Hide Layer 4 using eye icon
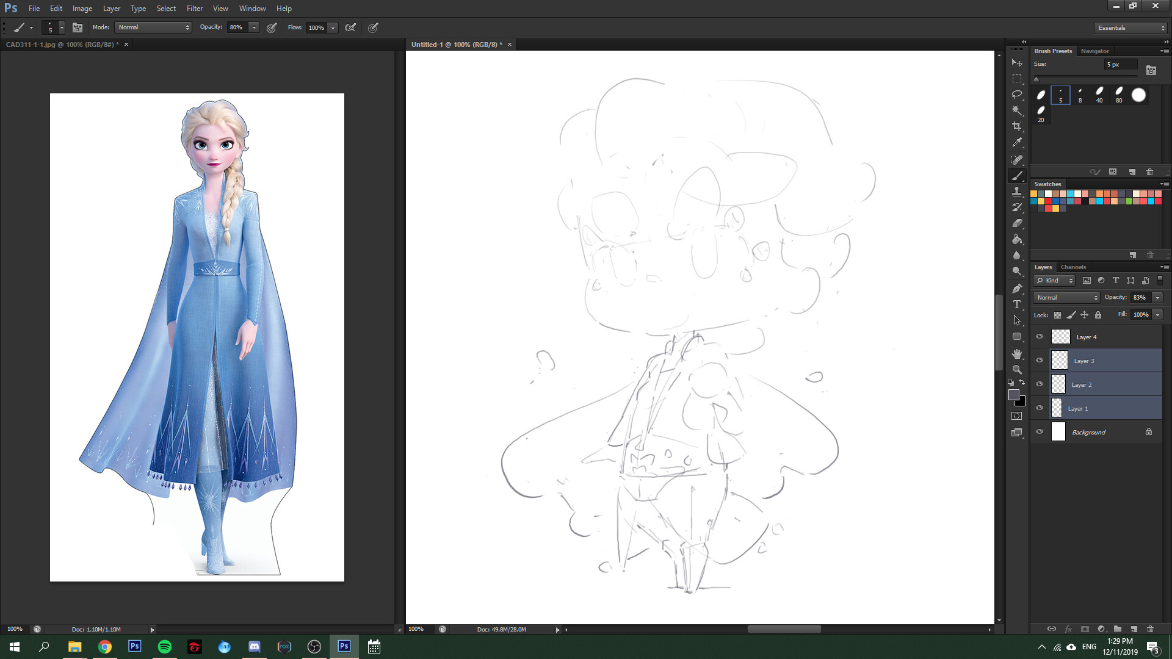The width and height of the screenshot is (1172, 659). coord(1040,337)
